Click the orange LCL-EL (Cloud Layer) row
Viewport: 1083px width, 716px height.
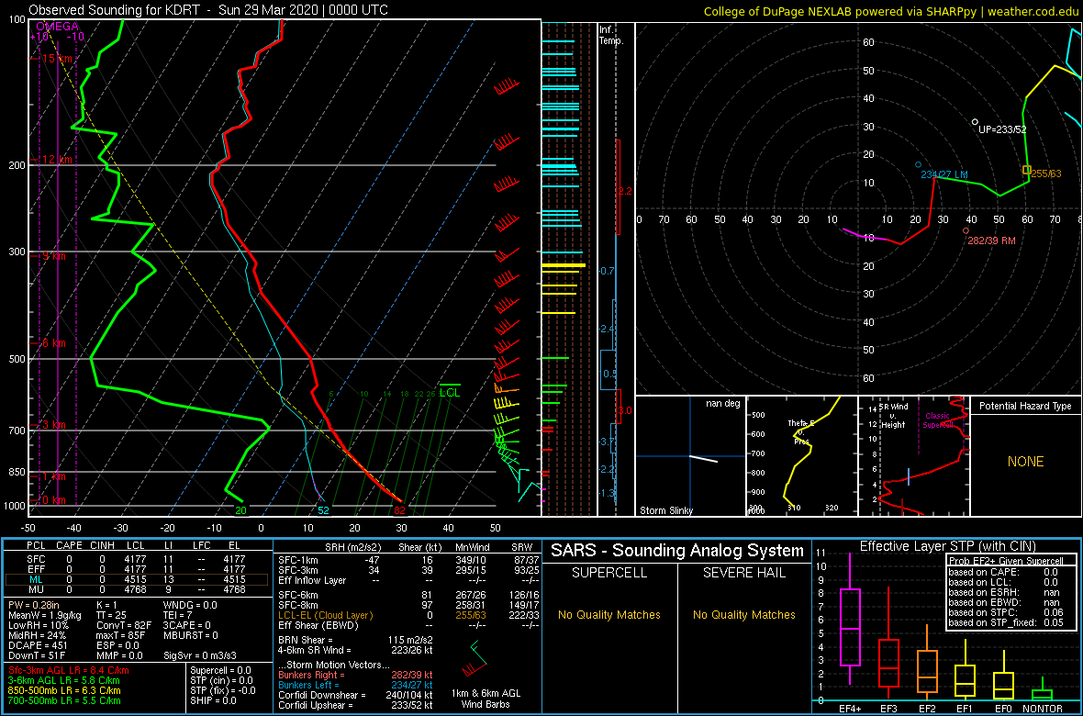pyautogui.click(x=408, y=615)
